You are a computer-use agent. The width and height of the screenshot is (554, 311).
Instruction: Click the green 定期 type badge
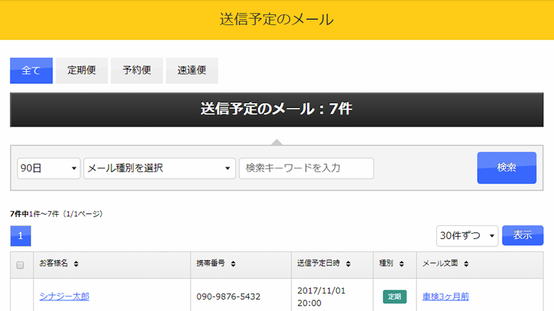pyautogui.click(x=394, y=297)
